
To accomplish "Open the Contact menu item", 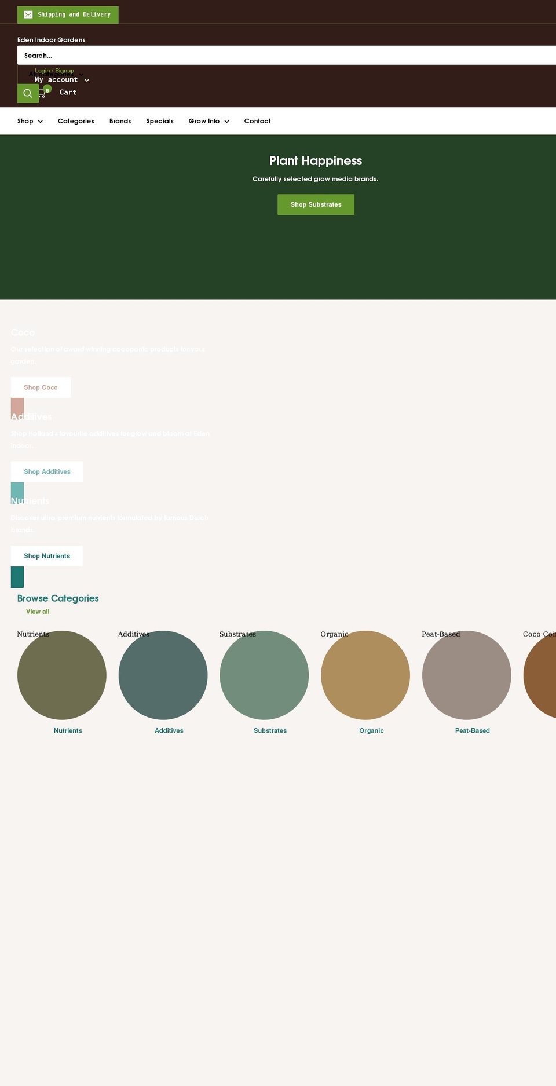I will (x=257, y=121).
